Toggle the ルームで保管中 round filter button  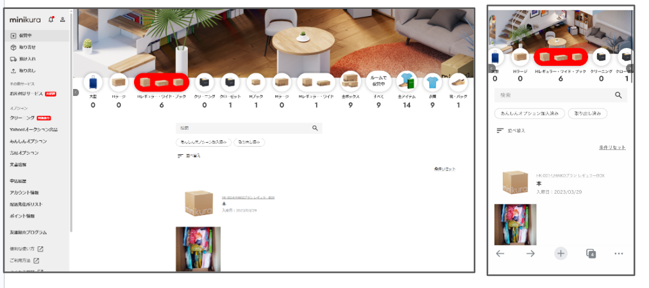(378, 83)
